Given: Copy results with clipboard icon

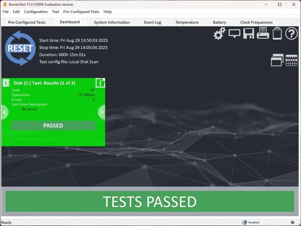Looking at the screenshot, I should click(x=277, y=33).
